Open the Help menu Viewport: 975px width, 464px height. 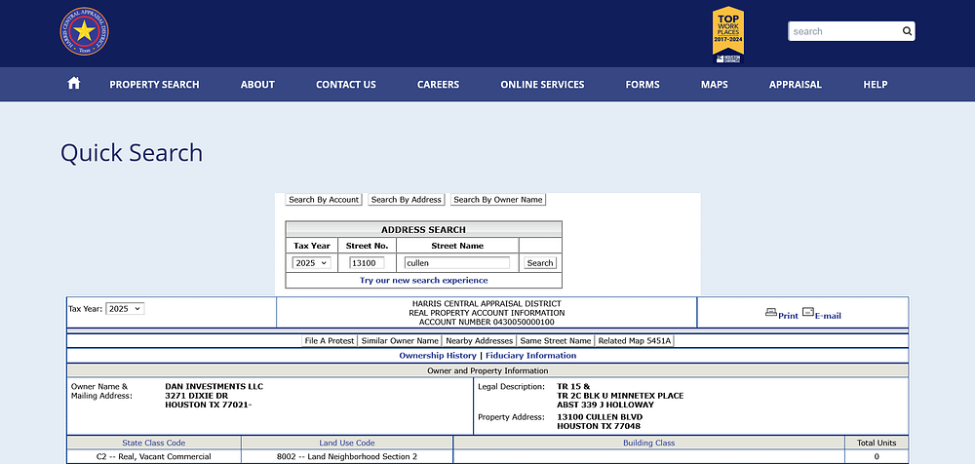(876, 85)
